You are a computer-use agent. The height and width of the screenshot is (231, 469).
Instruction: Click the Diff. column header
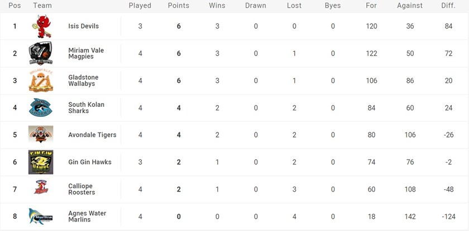(x=448, y=6)
